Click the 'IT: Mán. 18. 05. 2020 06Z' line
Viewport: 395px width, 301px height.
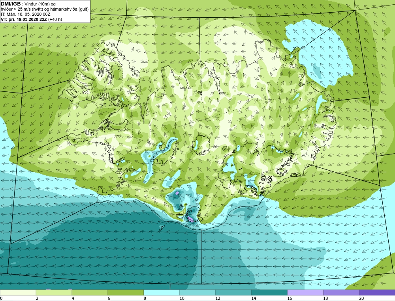[26, 14]
